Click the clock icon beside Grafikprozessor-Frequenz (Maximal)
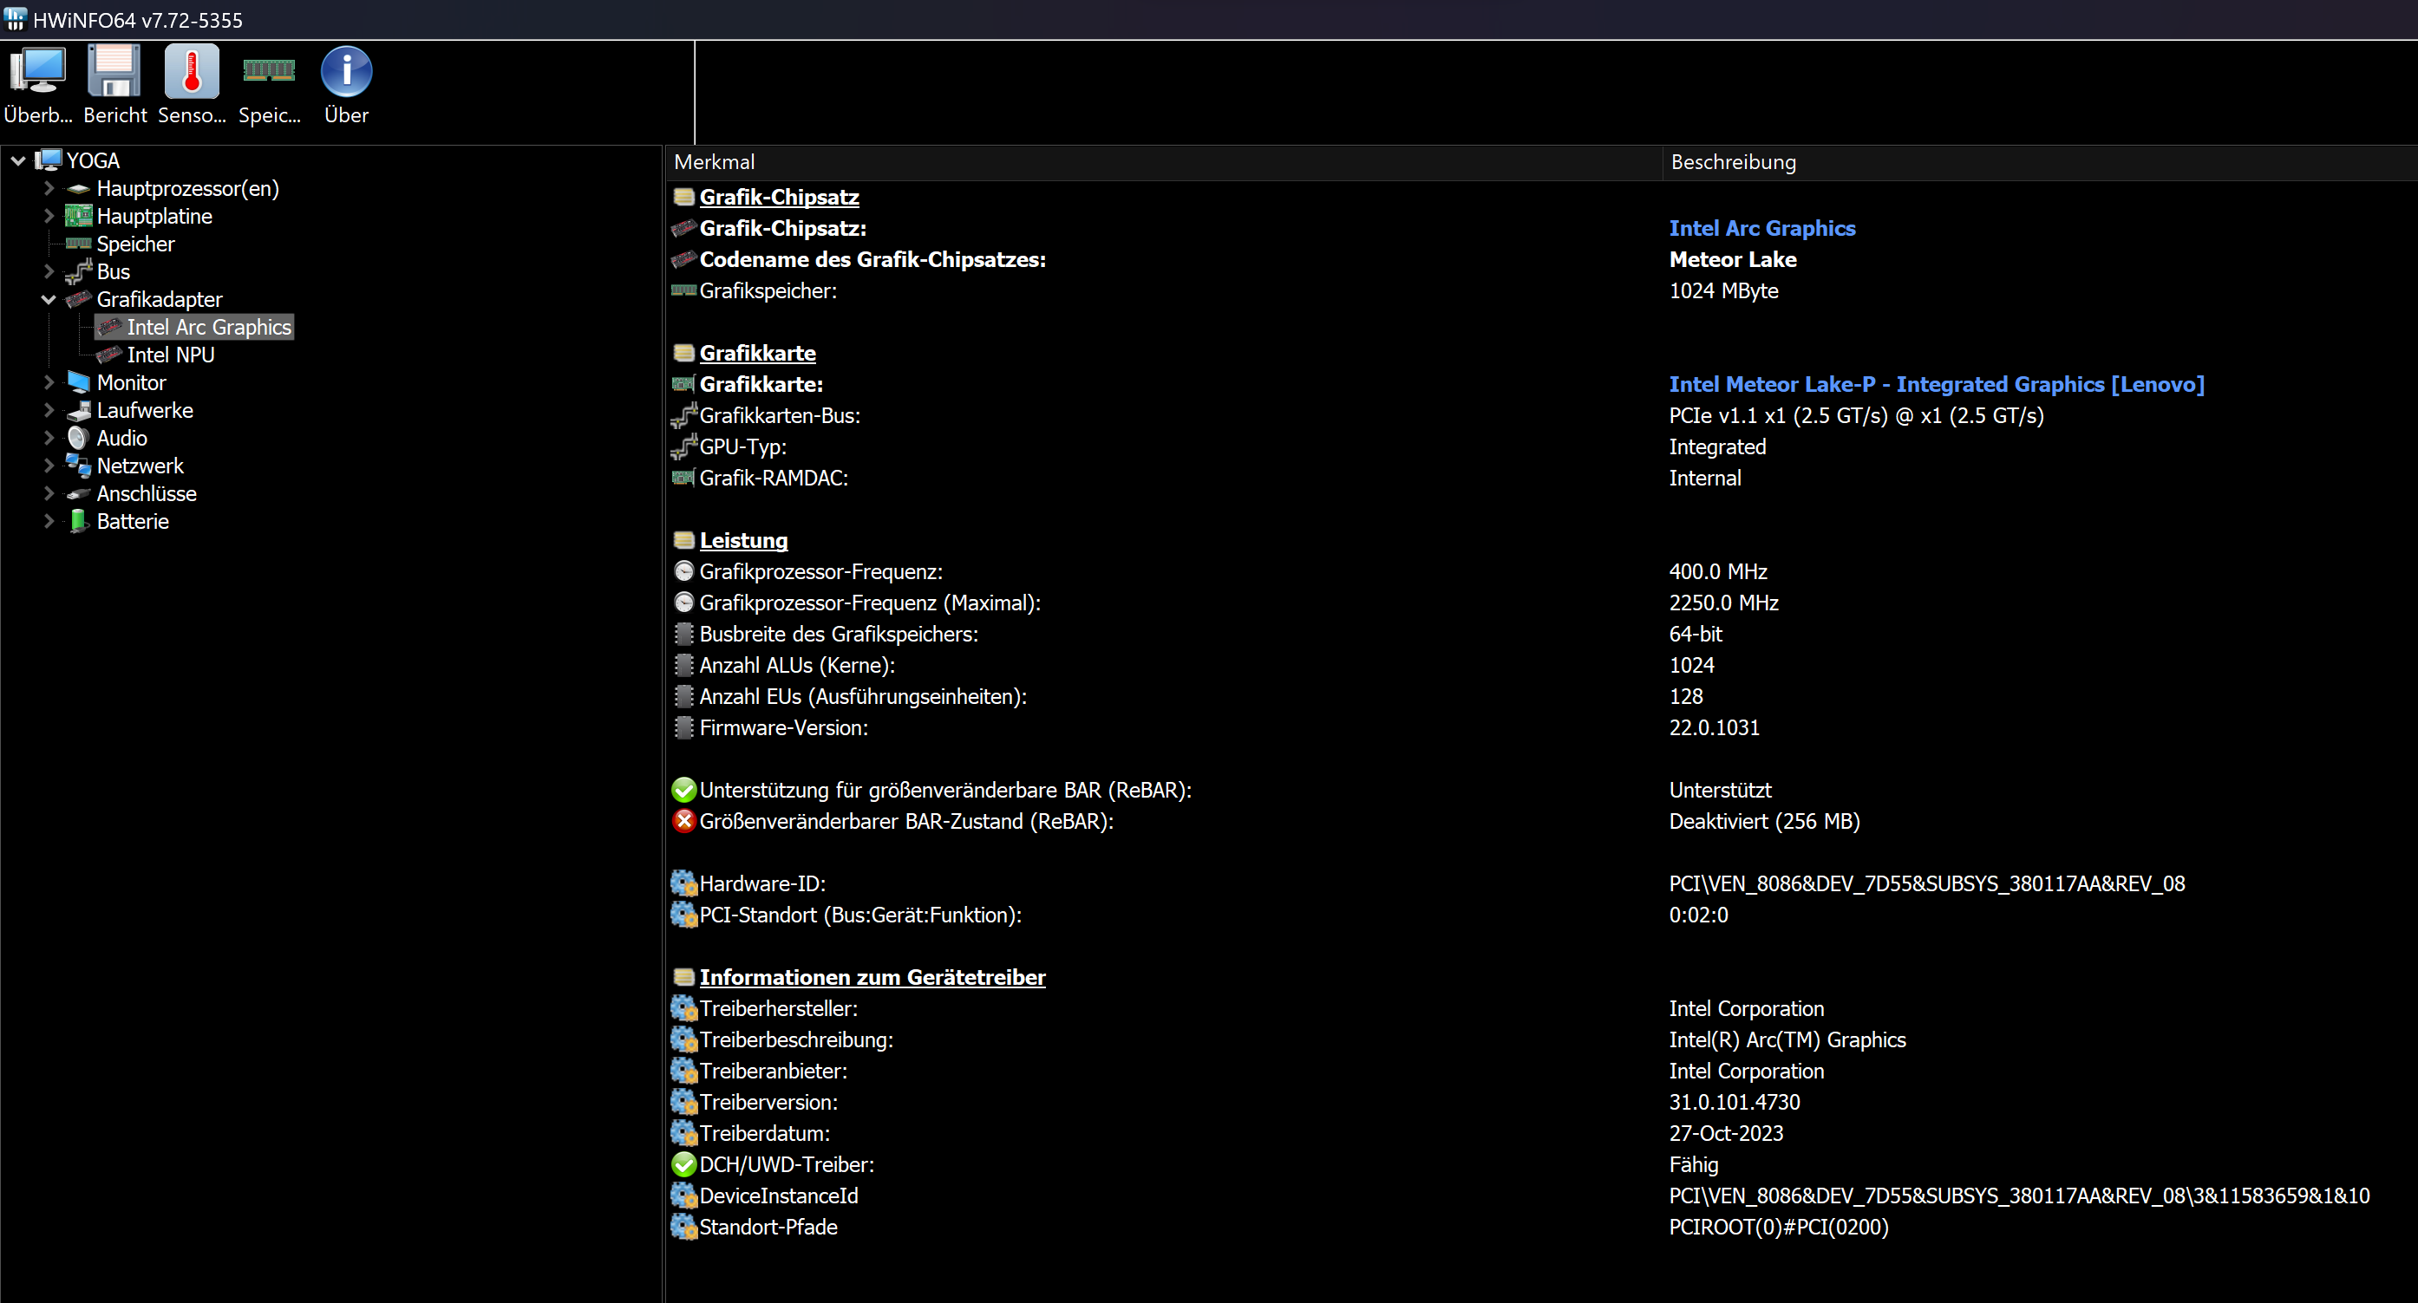This screenshot has height=1303, width=2418. point(684,603)
